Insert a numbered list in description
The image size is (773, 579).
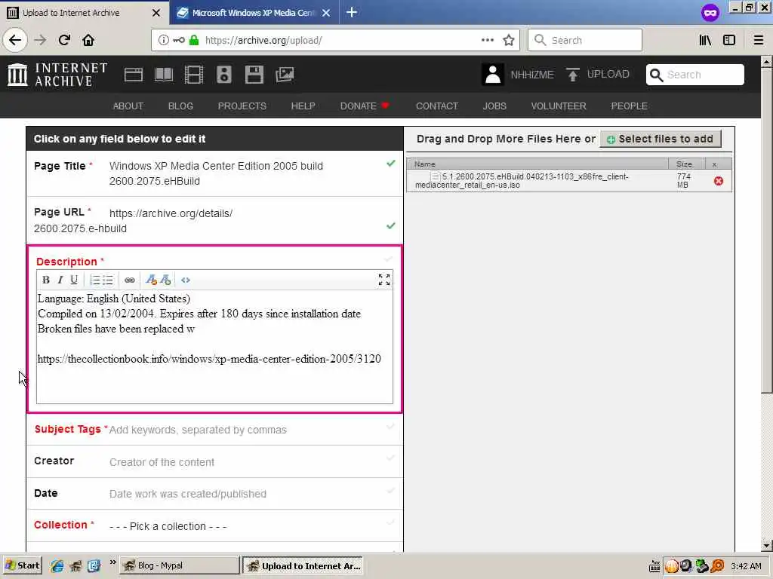94,280
